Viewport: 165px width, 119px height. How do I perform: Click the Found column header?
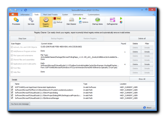[x=125, y=43]
